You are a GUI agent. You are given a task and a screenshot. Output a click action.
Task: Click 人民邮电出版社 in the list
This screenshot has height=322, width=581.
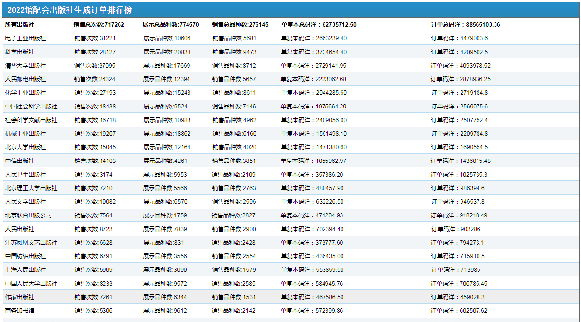(x=25, y=79)
